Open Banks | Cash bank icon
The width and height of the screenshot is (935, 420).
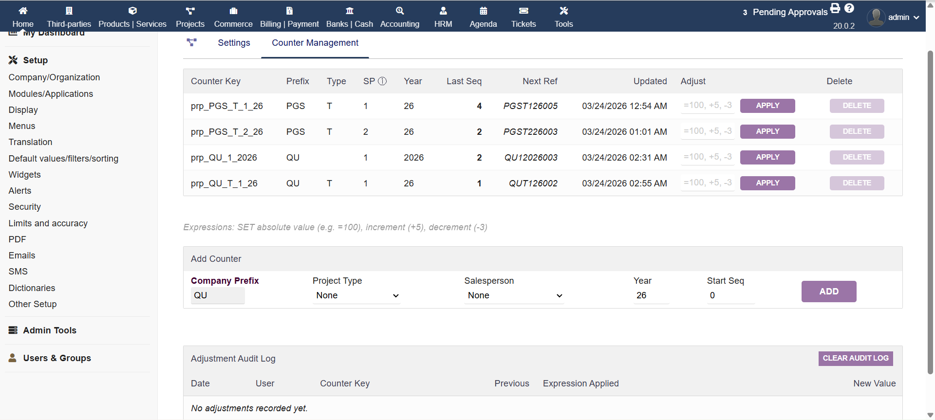(349, 11)
